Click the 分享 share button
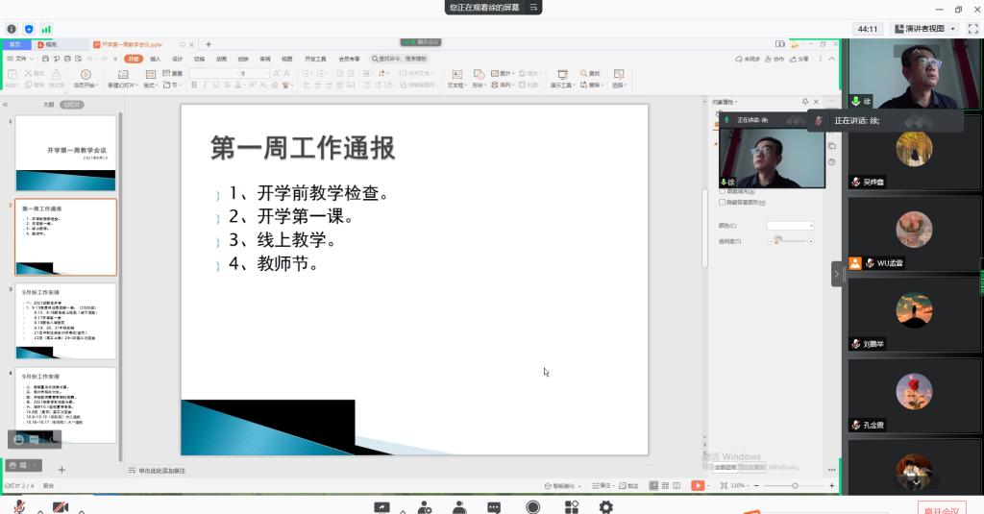 (799, 59)
